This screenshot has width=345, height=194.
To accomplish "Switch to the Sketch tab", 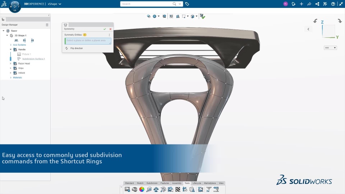I will 140,183.
